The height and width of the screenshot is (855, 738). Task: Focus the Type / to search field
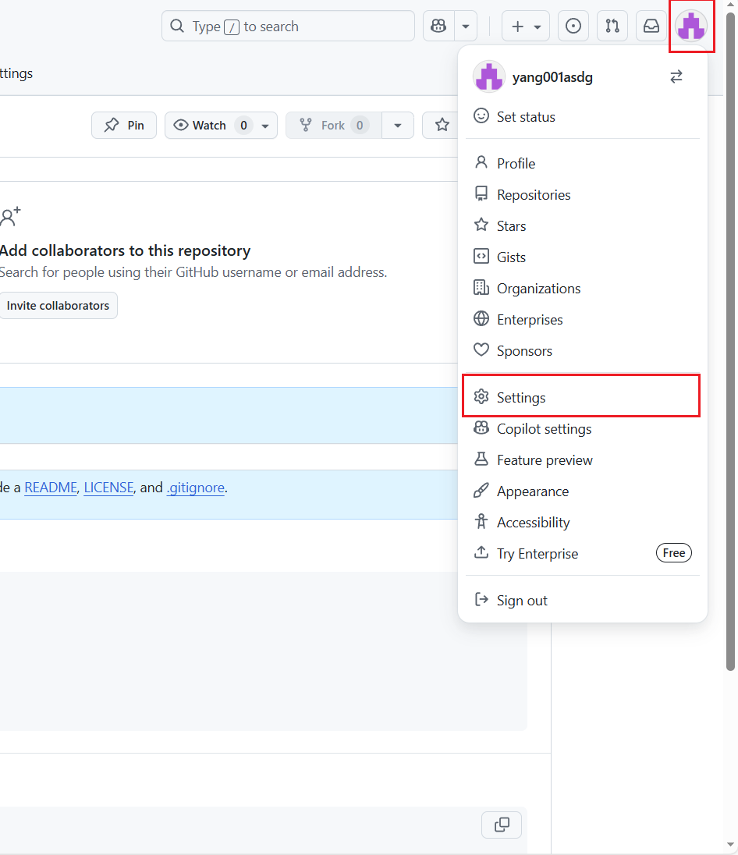pos(288,27)
